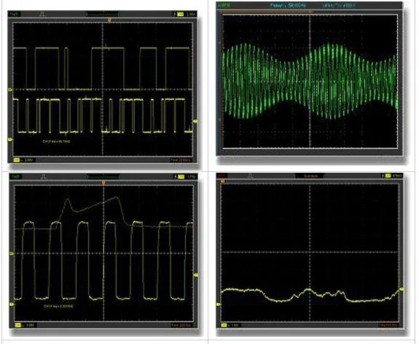Screen dimensions: 419x344
Task: Click Trig'D status in bottom-left scope
Action: (15, 176)
